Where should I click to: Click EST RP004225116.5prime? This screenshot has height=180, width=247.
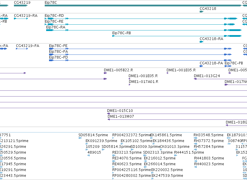[131, 170]
